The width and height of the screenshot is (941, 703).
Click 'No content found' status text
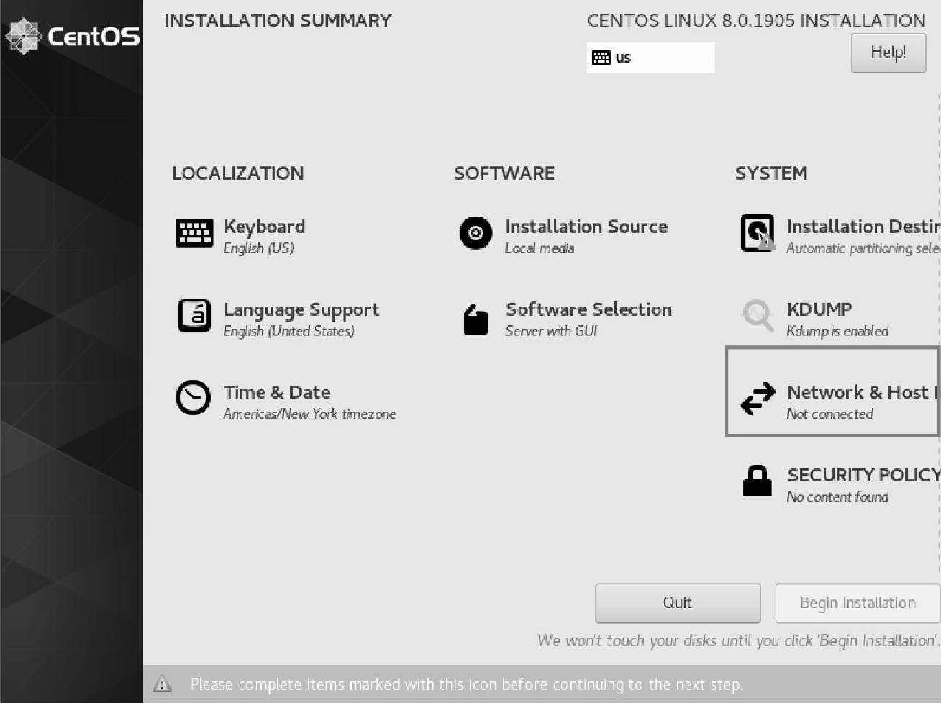(837, 496)
